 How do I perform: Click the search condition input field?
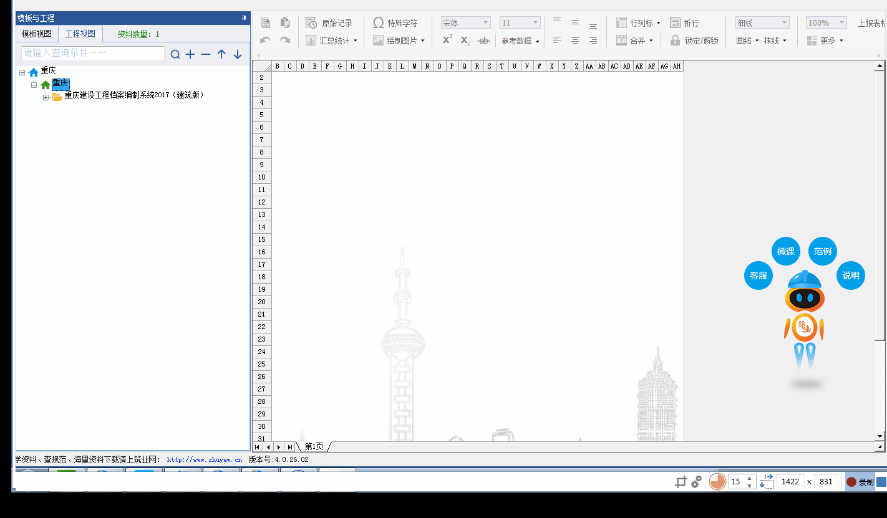pyautogui.click(x=93, y=54)
